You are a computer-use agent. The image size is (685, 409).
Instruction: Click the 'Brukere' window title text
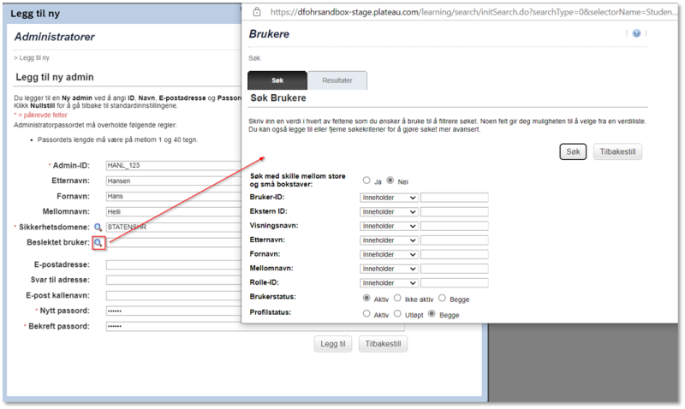269,34
